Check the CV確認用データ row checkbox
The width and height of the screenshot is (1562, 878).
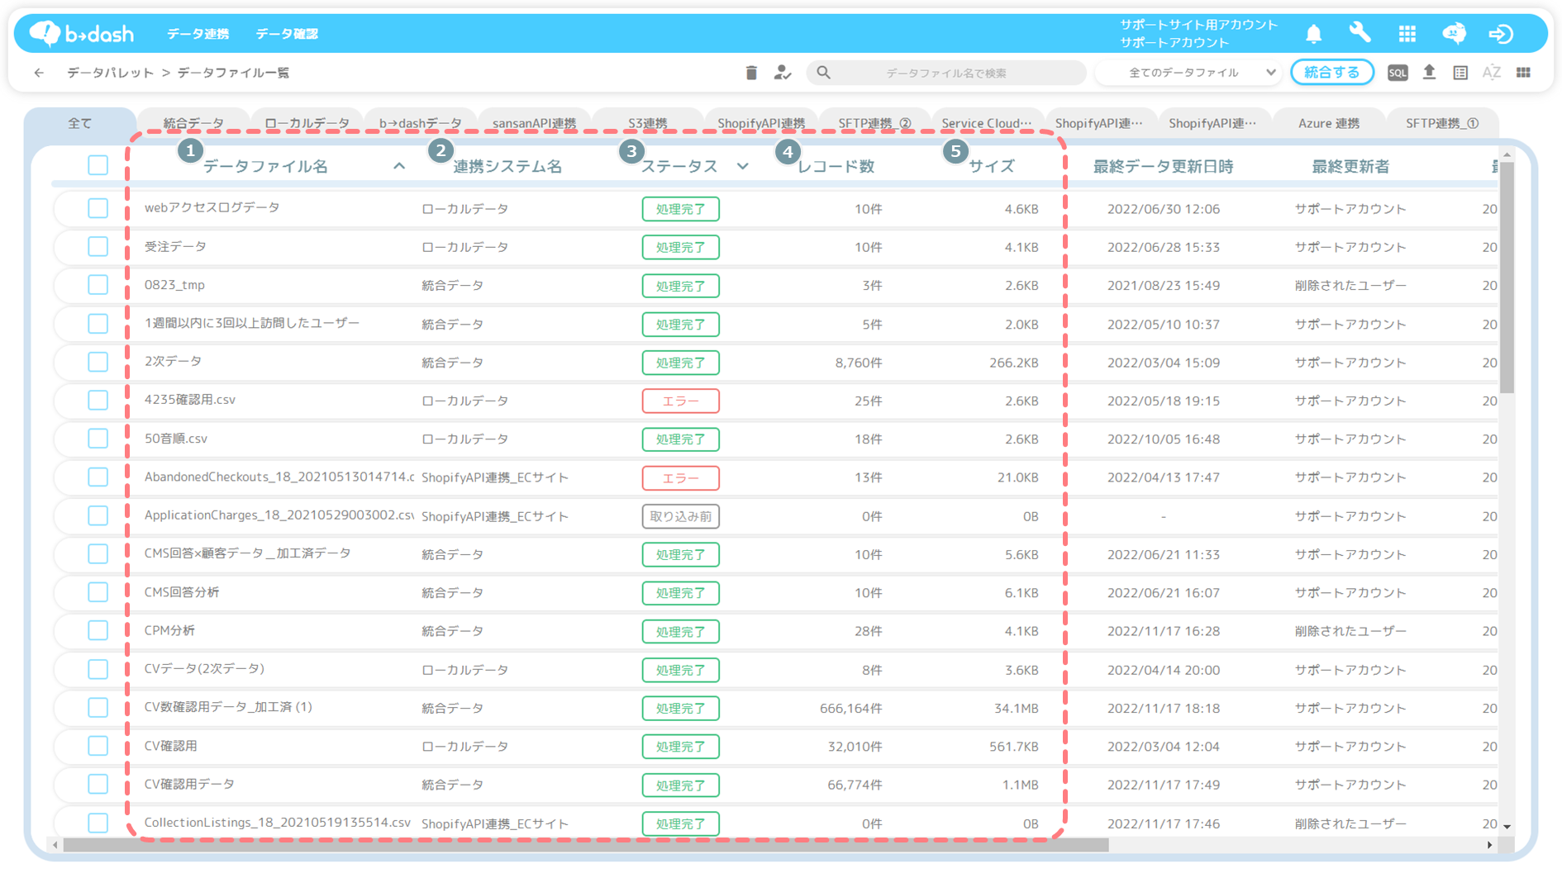coord(98,784)
